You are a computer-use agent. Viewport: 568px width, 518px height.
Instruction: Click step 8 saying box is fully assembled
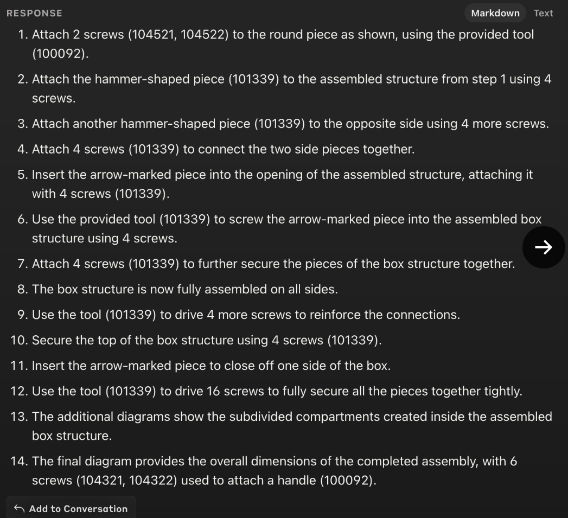tap(184, 290)
